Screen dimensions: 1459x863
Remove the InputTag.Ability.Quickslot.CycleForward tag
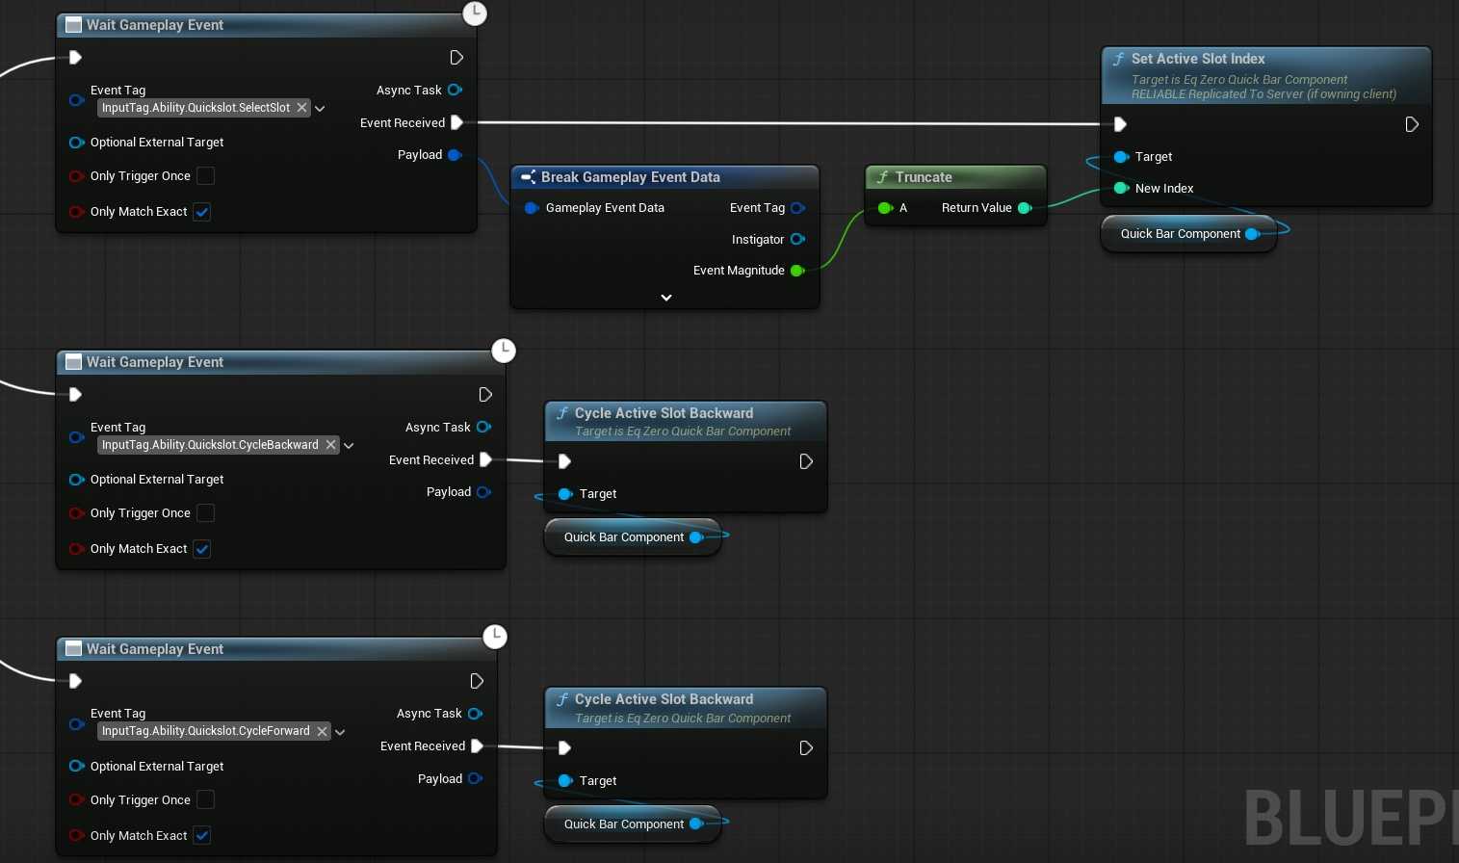pos(322,732)
